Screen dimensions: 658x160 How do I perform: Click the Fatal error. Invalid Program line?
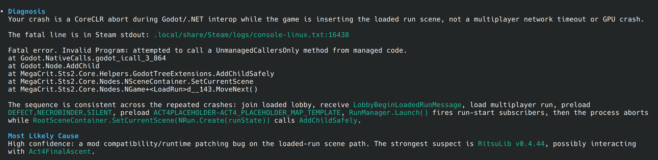(207, 50)
